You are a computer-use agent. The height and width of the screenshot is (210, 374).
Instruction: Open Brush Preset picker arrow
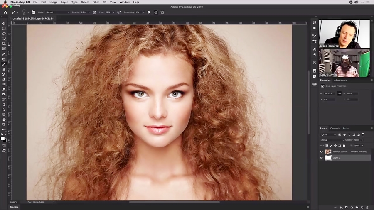[x=28, y=12]
